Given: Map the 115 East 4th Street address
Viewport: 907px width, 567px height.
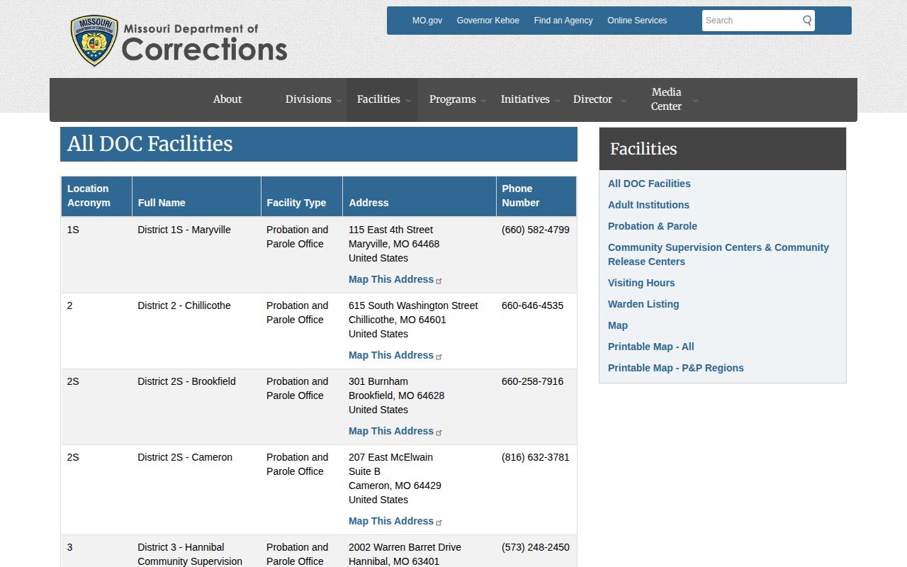Looking at the screenshot, I should (391, 279).
